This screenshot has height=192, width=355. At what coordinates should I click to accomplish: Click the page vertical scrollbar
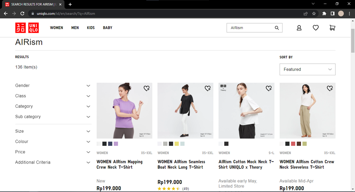pyautogui.click(x=353, y=41)
